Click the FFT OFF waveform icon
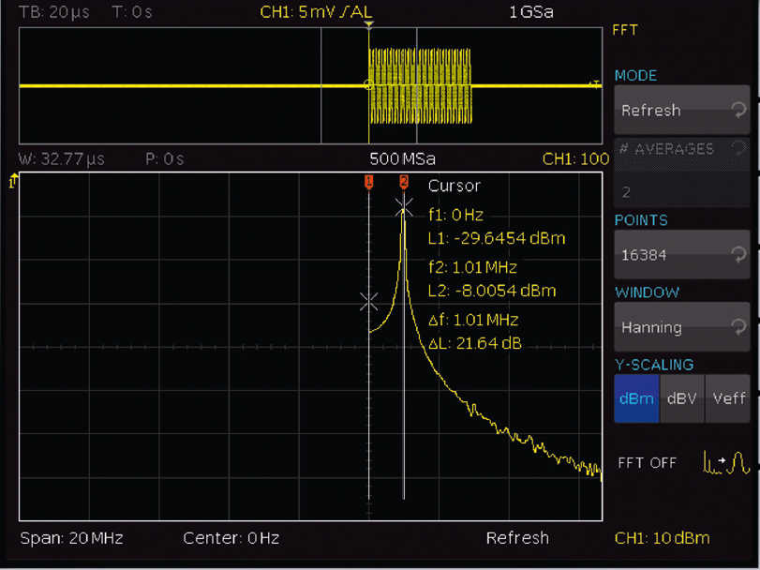Screen dimensions: 760x570 pyautogui.click(x=727, y=462)
